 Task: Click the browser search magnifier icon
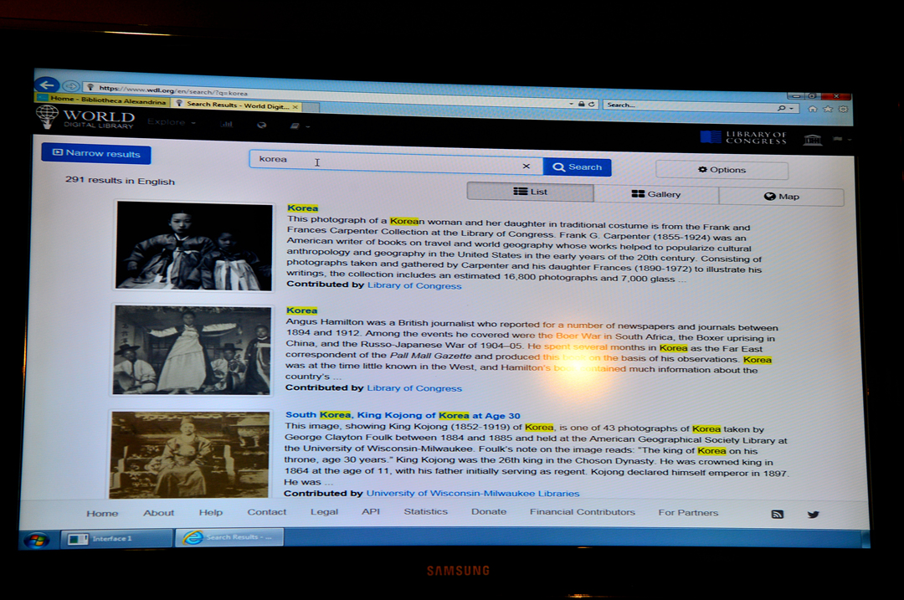[781, 108]
